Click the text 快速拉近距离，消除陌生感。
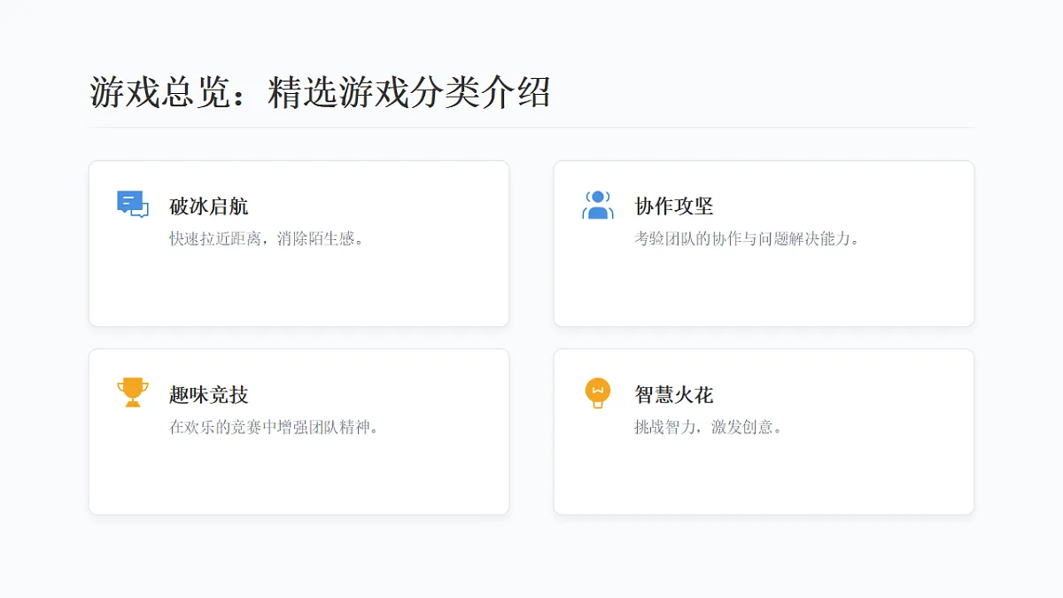Screen dimensions: 1063x598 tap(268, 238)
